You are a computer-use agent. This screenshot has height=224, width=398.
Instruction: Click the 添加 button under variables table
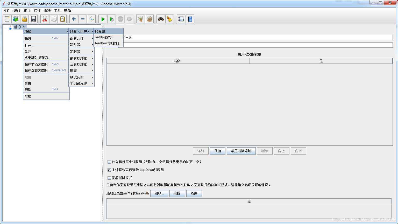pos(218,151)
